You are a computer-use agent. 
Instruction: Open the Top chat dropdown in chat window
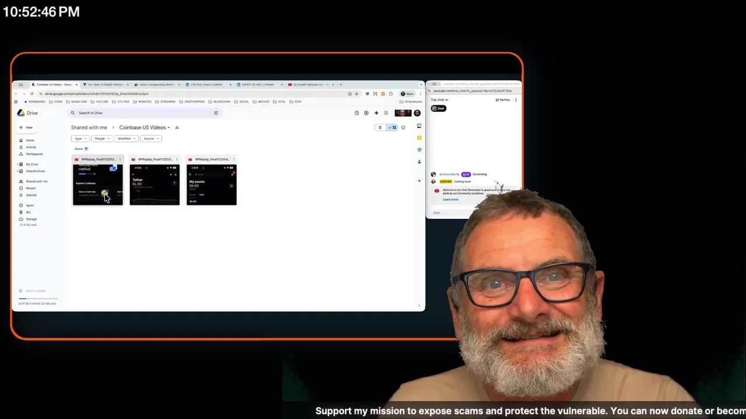point(439,100)
